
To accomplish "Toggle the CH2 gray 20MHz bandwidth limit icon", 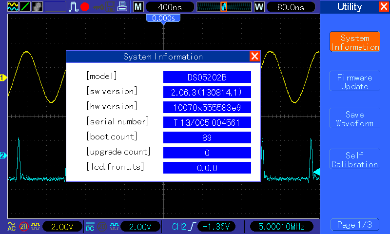I will coord(102,226).
